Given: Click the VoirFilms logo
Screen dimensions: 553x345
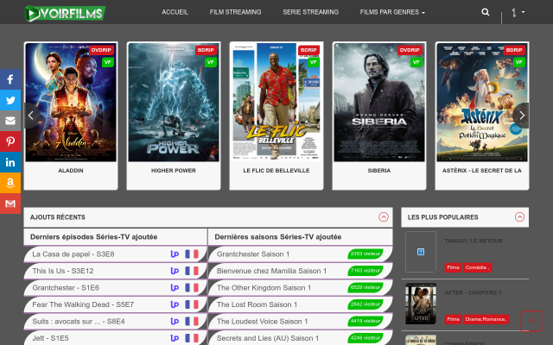Looking at the screenshot, I should [x=65, y=13].
